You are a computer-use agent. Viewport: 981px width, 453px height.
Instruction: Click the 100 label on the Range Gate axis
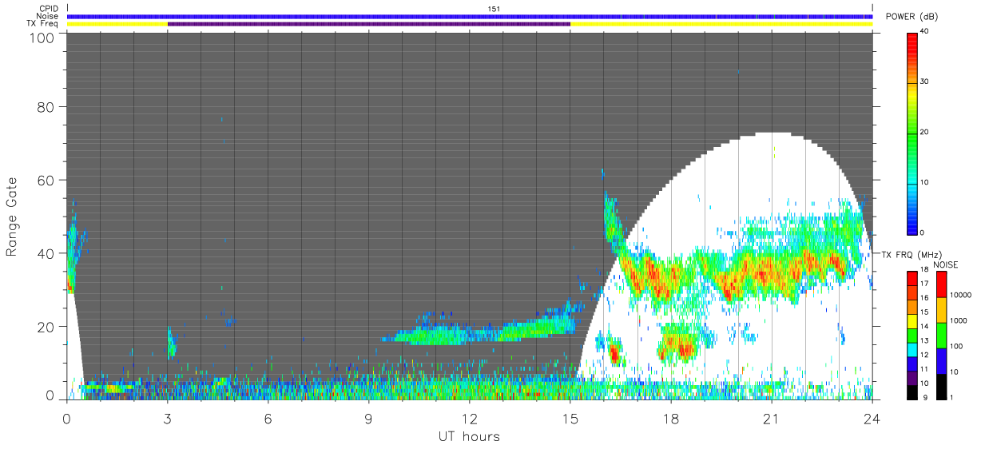[x=41, y=37]
